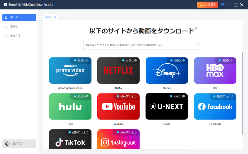Maximize the TuneFab window

[x=236, y=5]
